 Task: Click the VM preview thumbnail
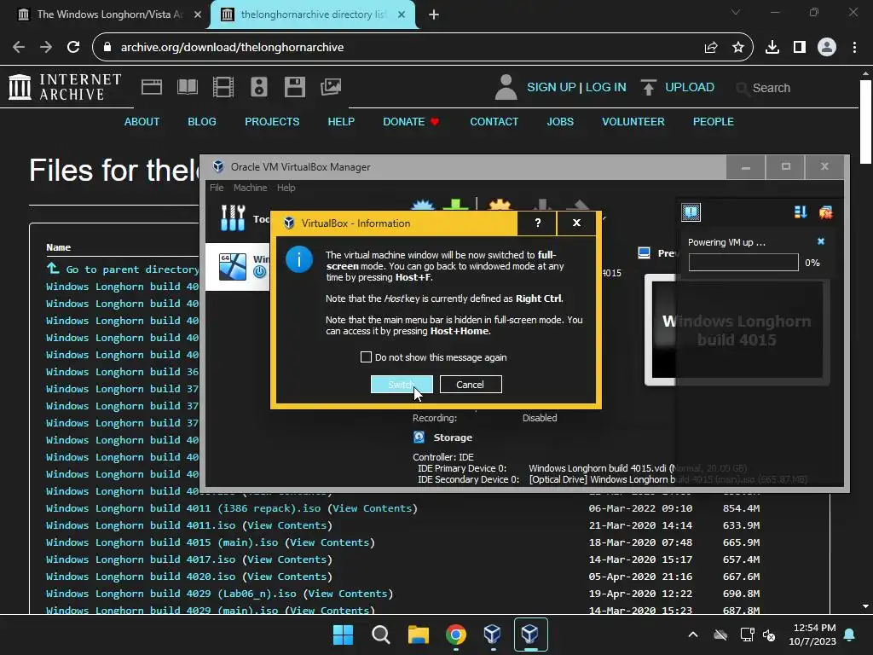[x=737, y=330]
